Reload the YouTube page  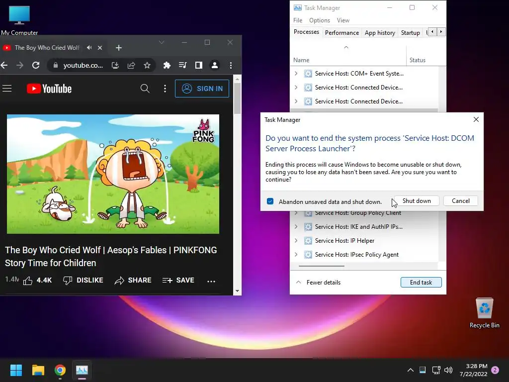(36, 65)
